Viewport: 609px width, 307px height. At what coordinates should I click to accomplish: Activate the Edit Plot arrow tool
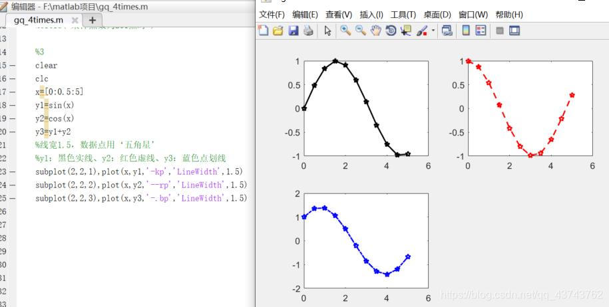point(328,31)
